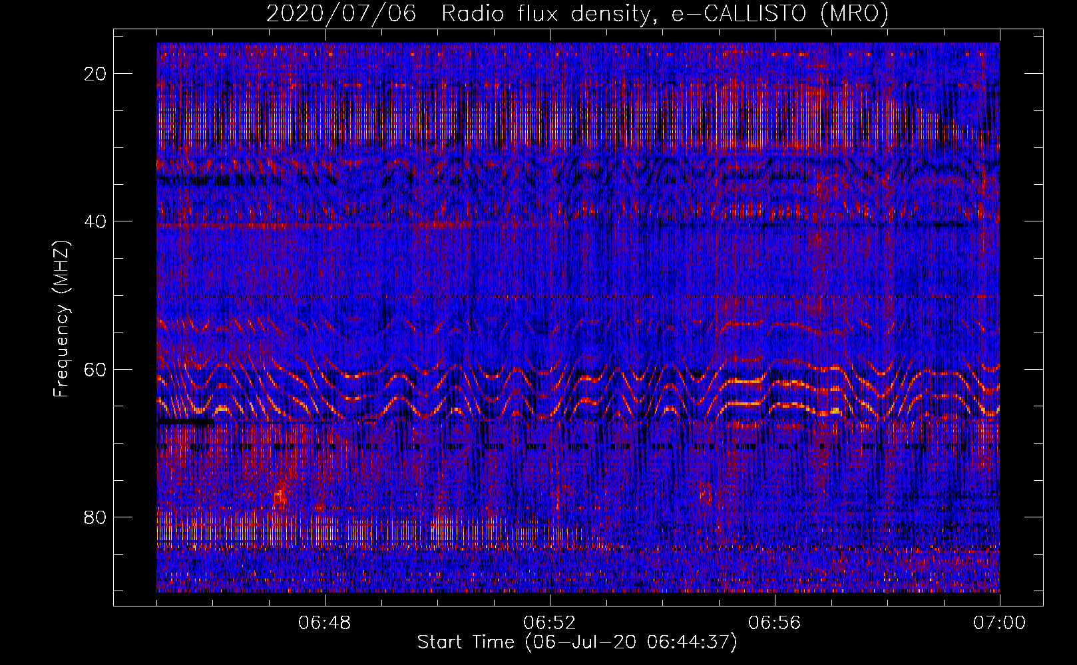Click the 06:52 time tick label

[550, 623]
